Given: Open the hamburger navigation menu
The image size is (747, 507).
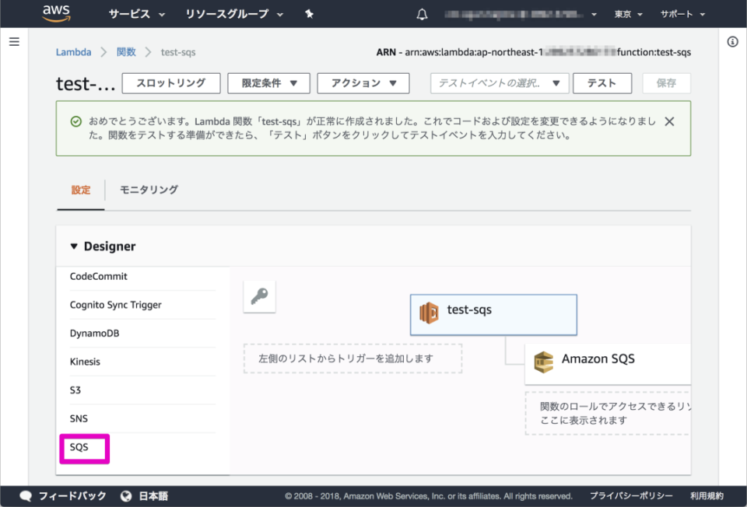Looking at the screenshot, I should [x=14, y=41].
